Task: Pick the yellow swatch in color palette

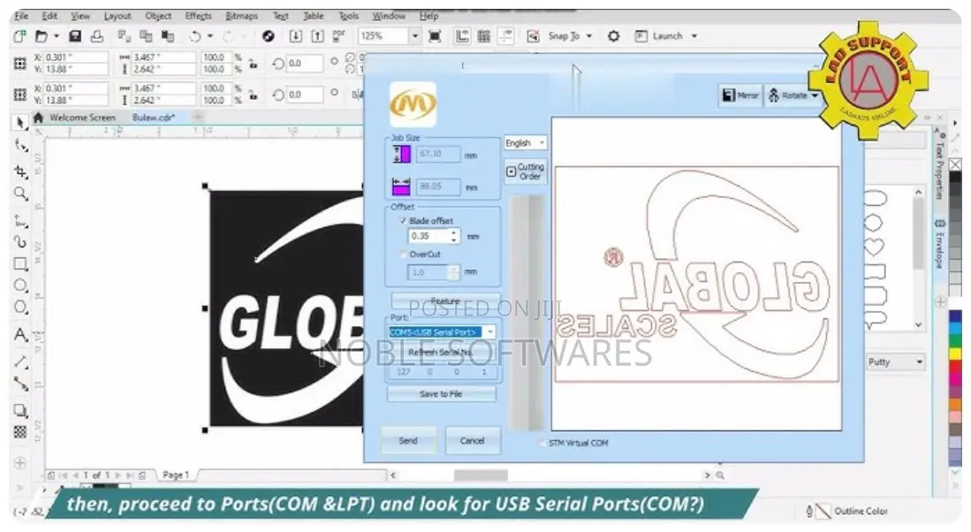Action: coord(955,354)
